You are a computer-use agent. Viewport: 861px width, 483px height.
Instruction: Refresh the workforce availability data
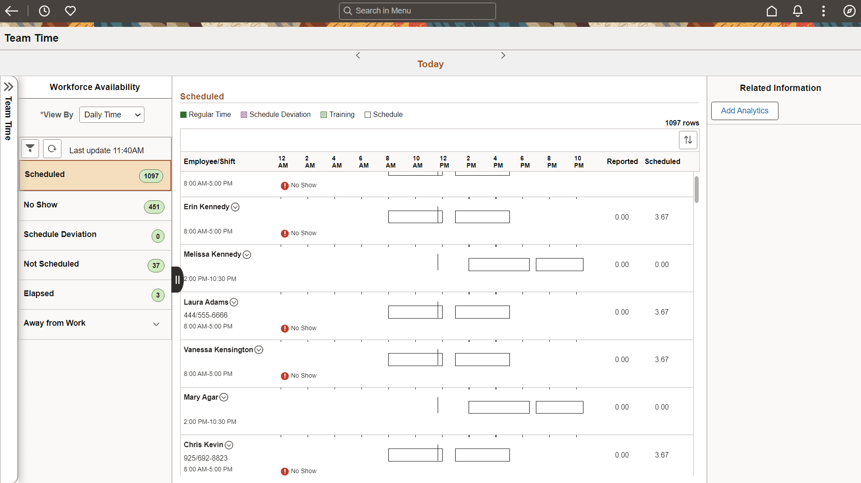click(52, 148)
